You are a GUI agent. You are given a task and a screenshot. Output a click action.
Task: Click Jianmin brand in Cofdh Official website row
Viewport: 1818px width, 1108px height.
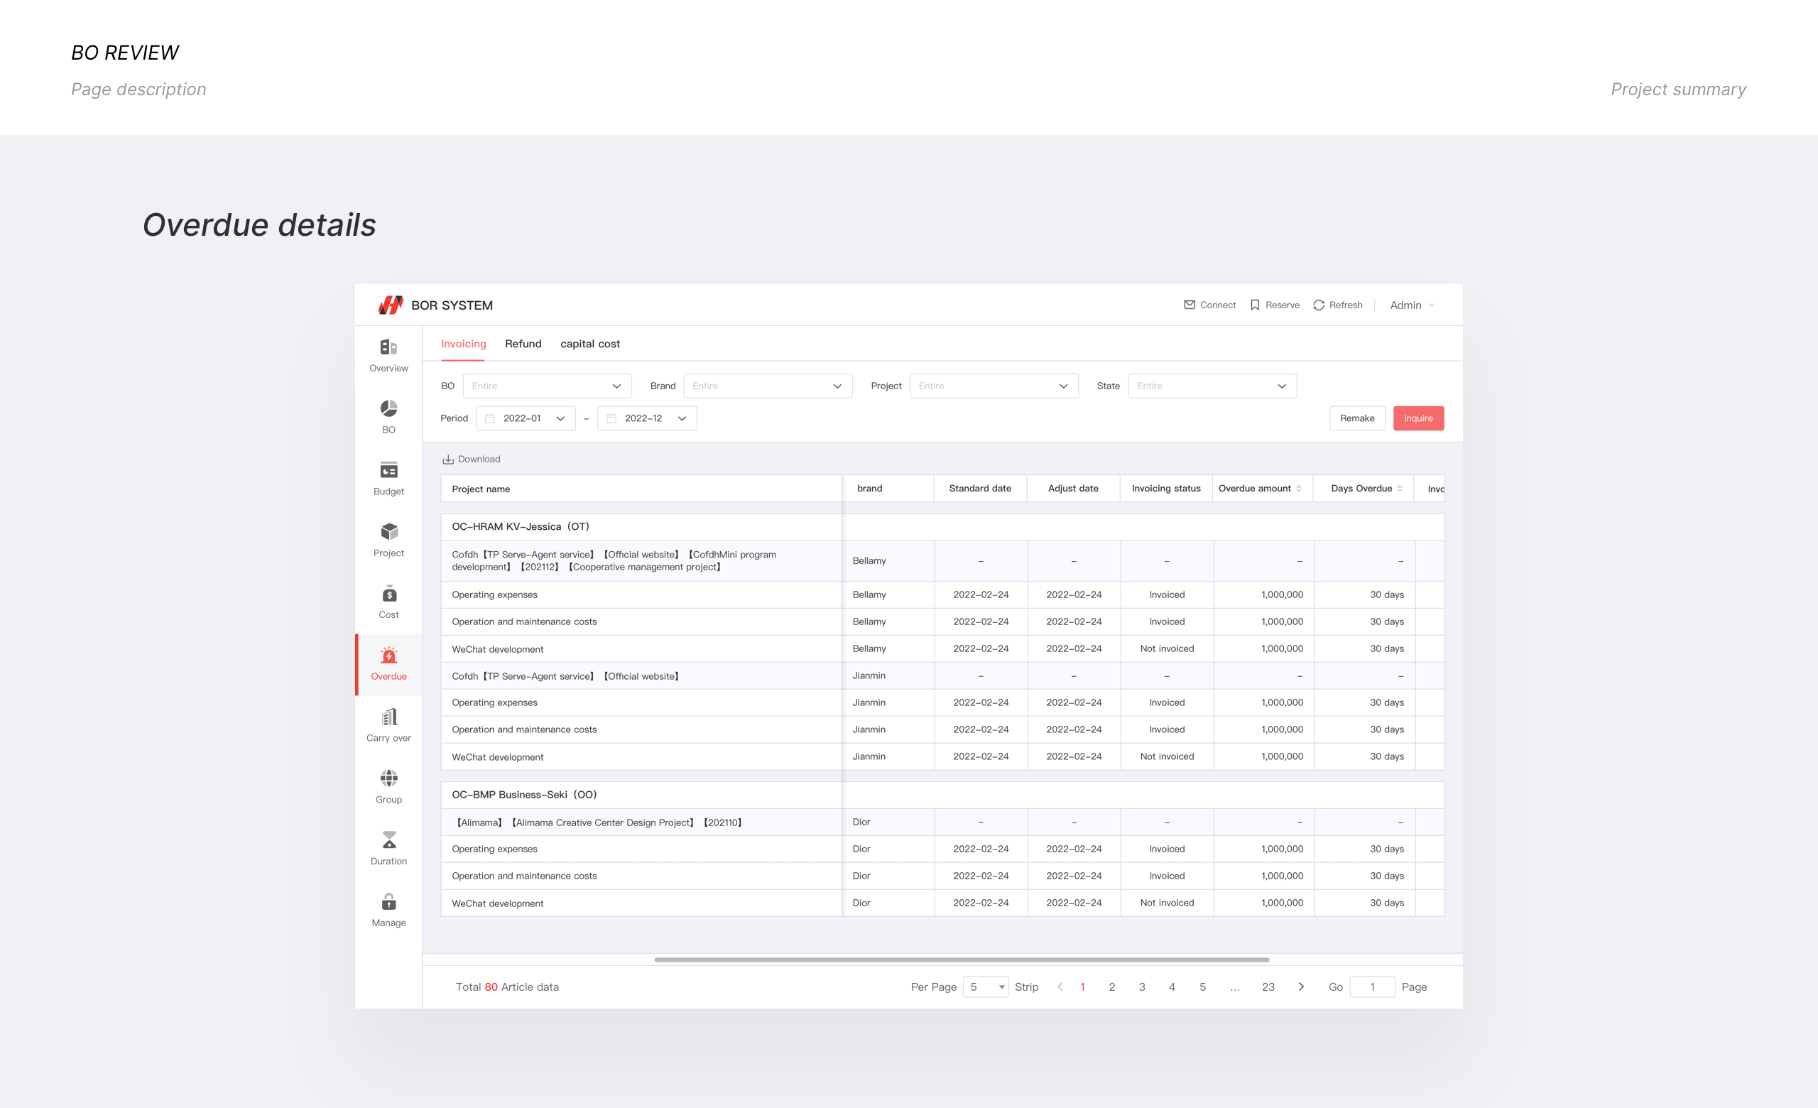869,675
